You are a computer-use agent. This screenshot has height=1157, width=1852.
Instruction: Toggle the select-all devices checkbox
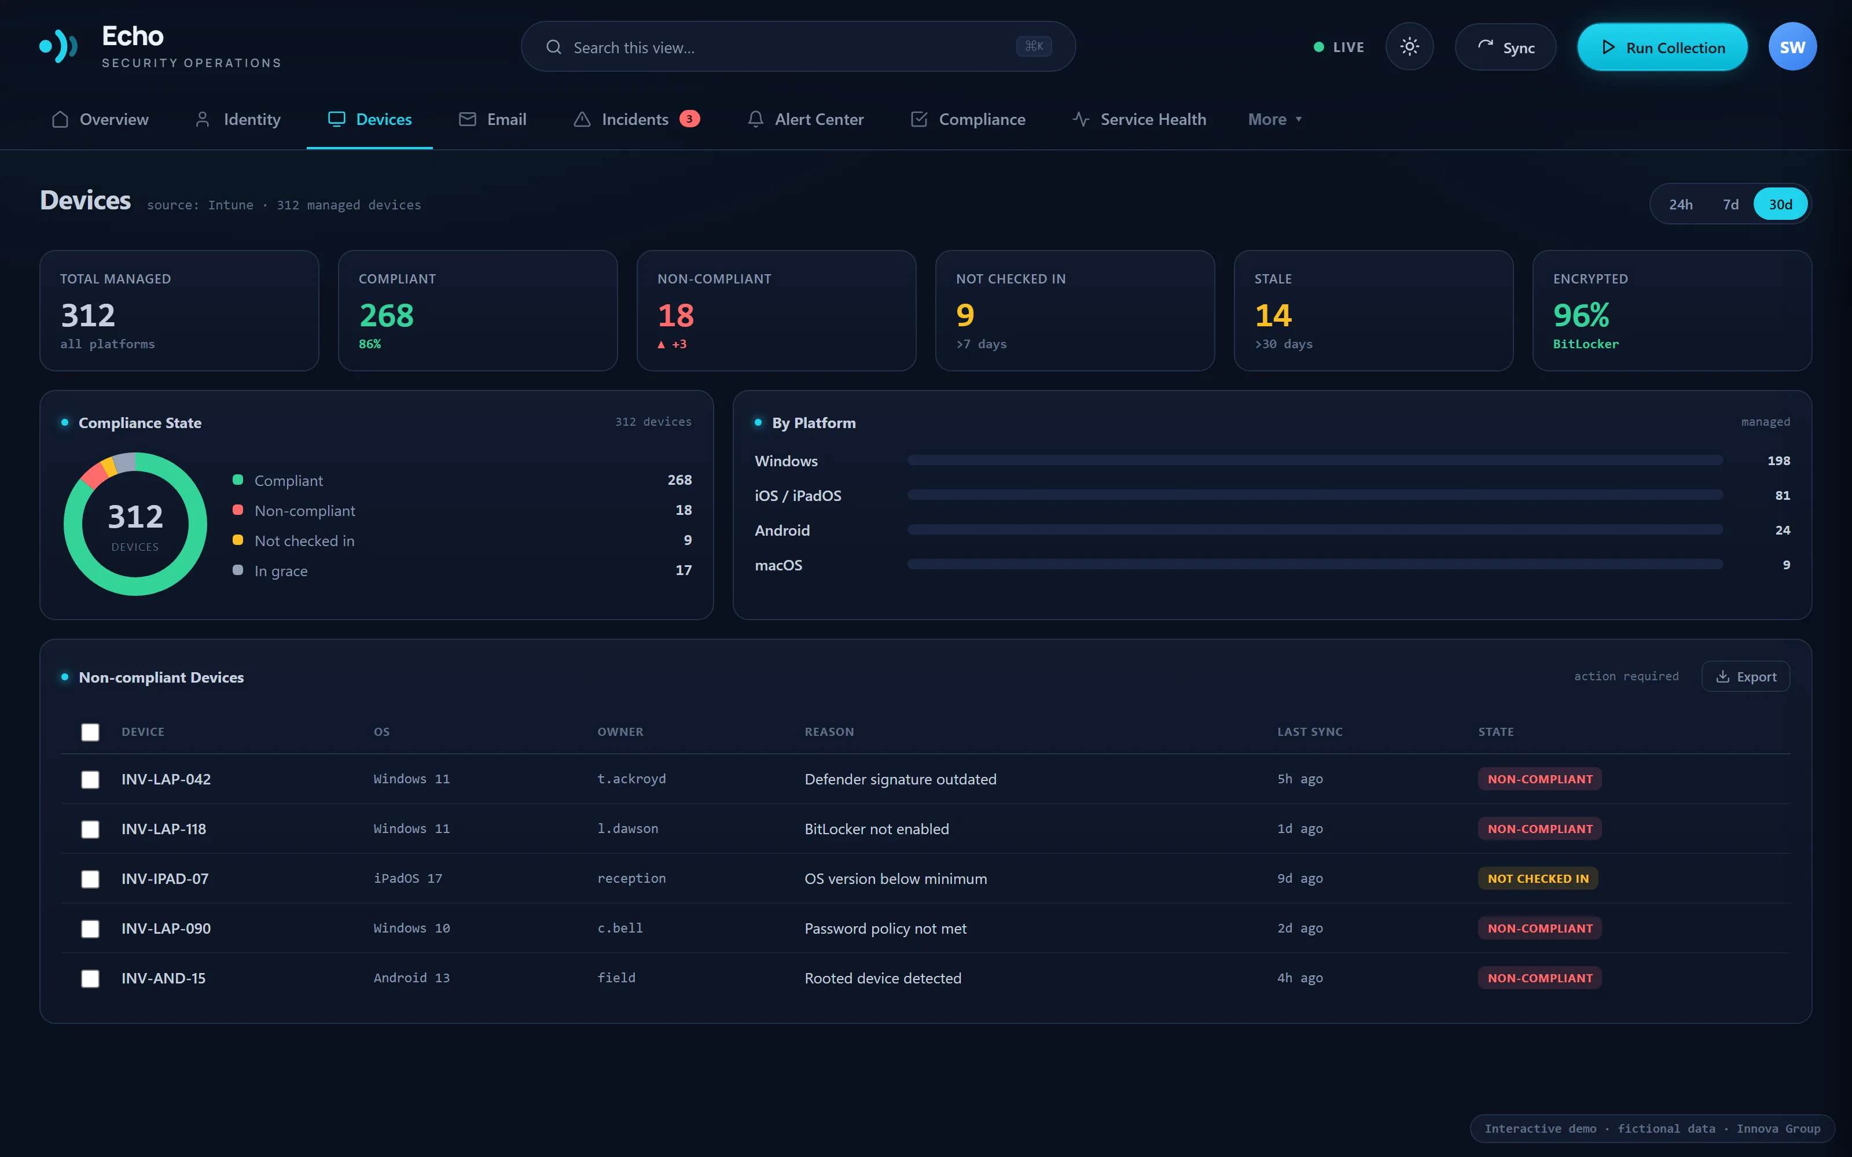point(90,732)
